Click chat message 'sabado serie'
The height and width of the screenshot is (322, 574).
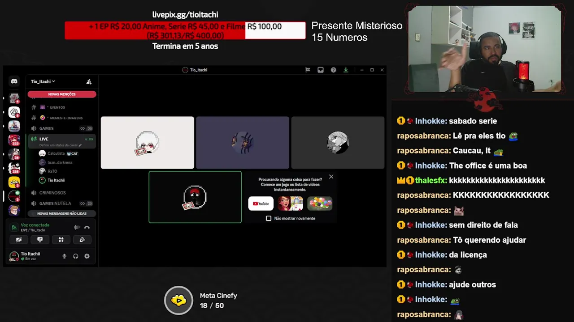click(x=473, y=121)
